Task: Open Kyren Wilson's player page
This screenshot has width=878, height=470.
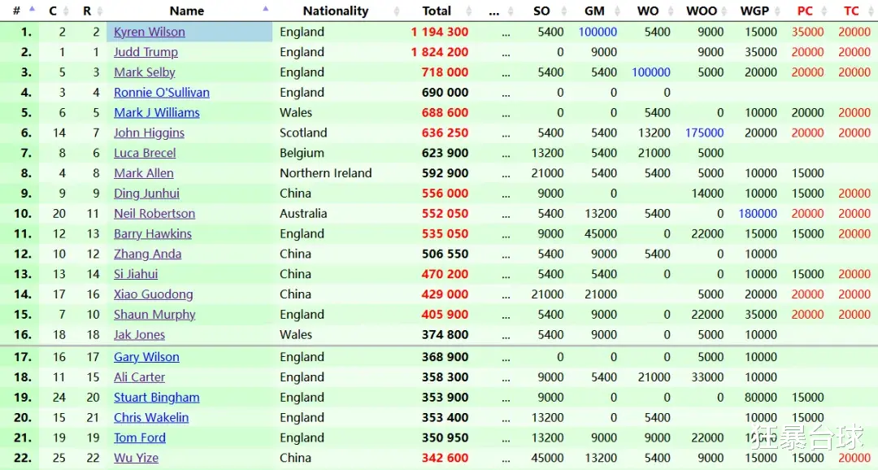Action: [x=149, y=32]
